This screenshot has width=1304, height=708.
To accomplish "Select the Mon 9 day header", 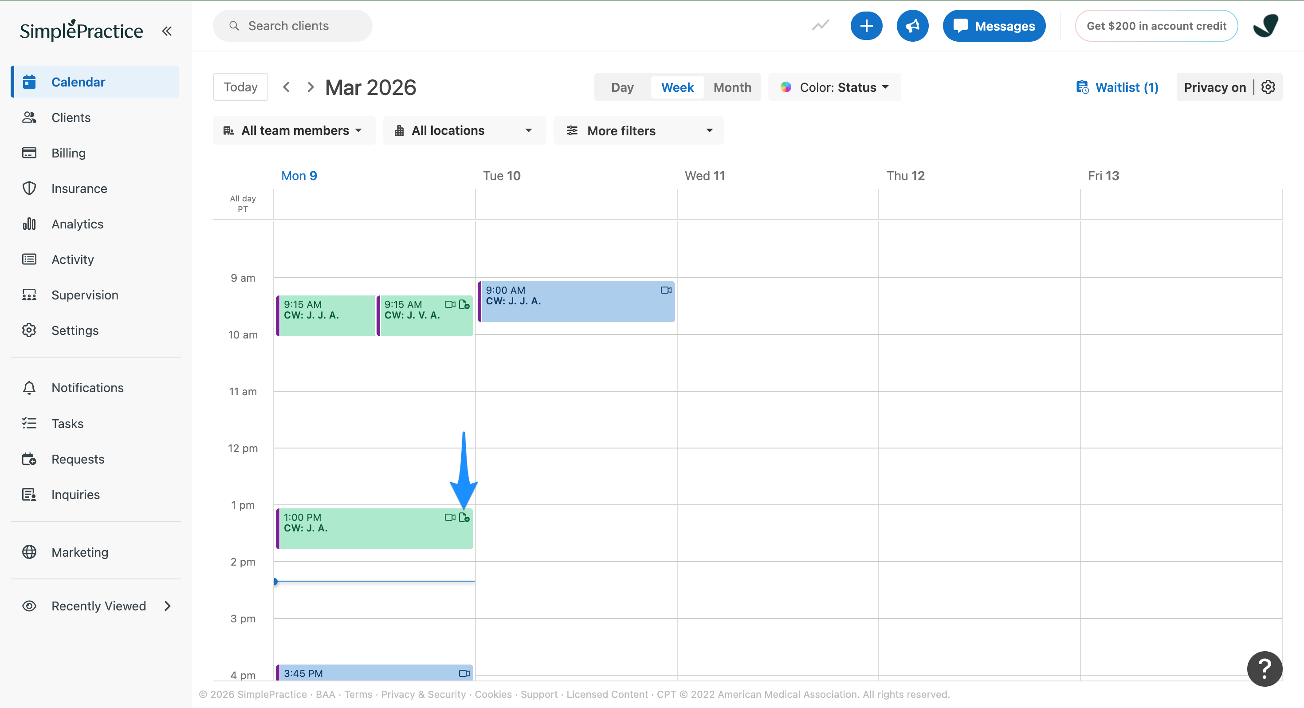I will (299, 176).
